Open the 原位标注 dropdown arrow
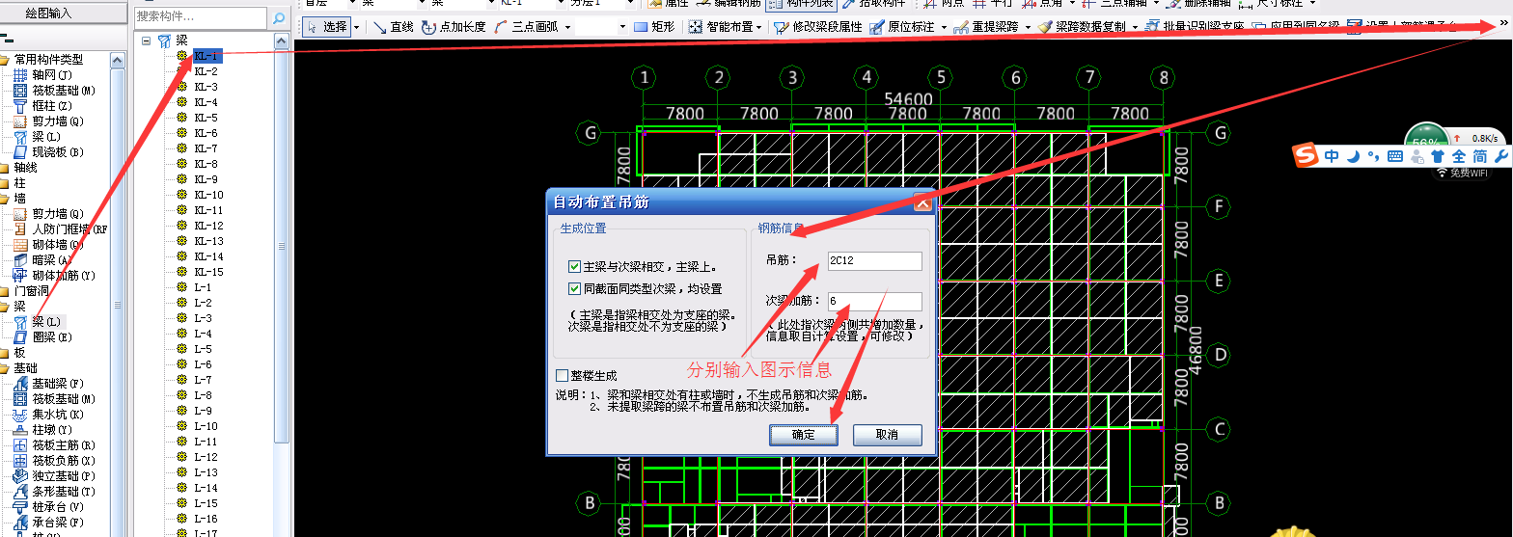 click(942, 27)
